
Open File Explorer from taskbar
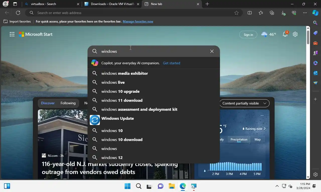tap(172, 186)
